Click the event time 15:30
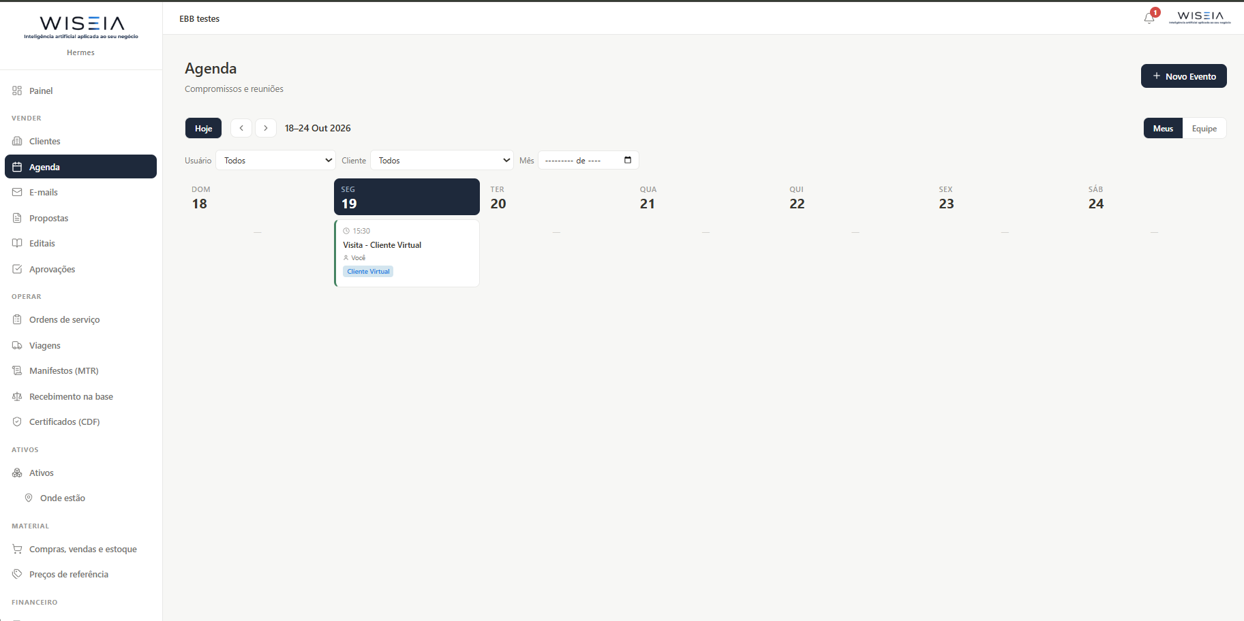The height and width of the screenshot is (621, 1244). [x=361, y=231]
